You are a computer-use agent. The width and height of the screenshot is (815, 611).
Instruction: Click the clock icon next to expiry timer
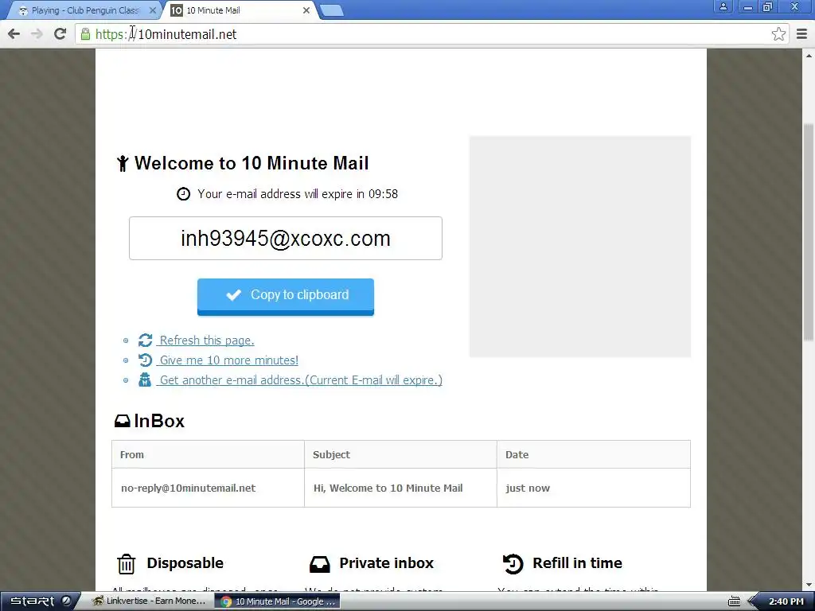point(184,194)
